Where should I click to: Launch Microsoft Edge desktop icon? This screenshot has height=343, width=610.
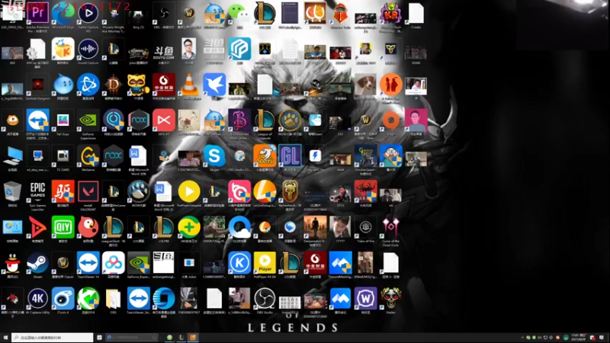click(63, 13)
